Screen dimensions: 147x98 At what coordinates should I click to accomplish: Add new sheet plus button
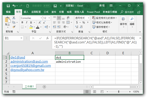44,87
